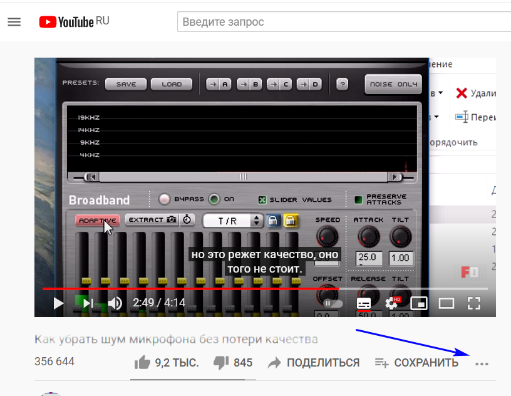This screenshot has height=396, width=511.
Task: Toggle the autoplay switch in the player
Action: point(333,303)
